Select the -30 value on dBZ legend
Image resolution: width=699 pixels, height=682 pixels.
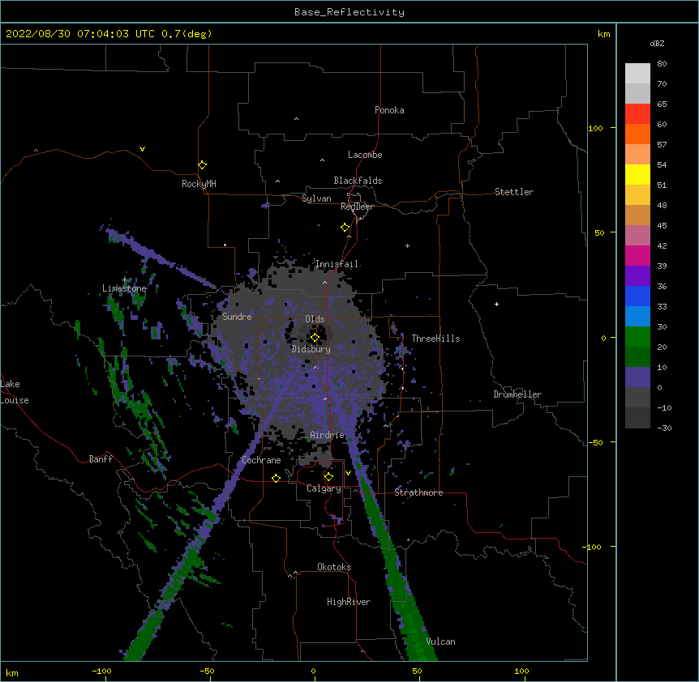click(664, 428)
